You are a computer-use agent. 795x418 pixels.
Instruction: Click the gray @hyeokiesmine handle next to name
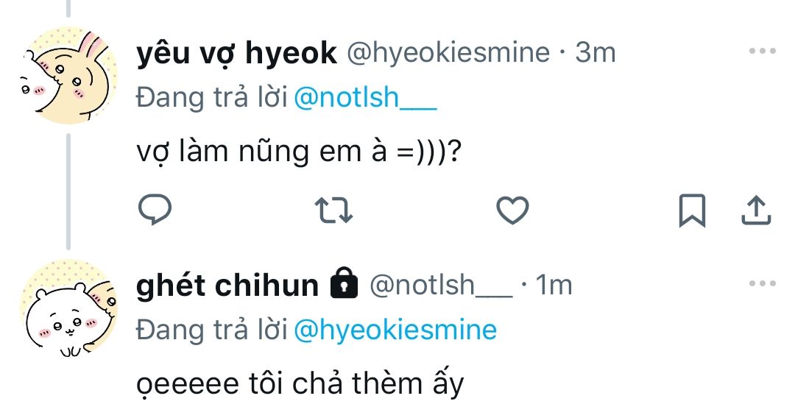click(448, 53)
